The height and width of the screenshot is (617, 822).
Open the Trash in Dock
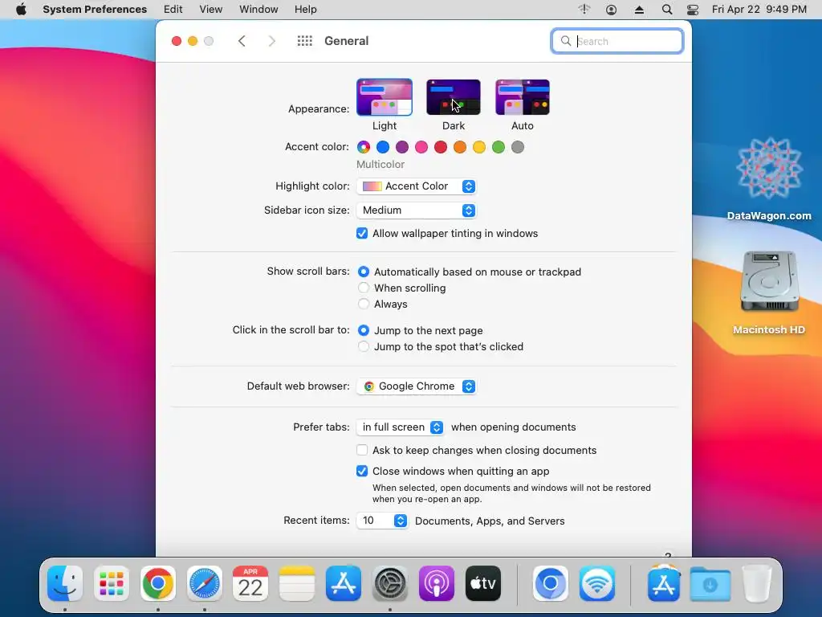point(757,583)
